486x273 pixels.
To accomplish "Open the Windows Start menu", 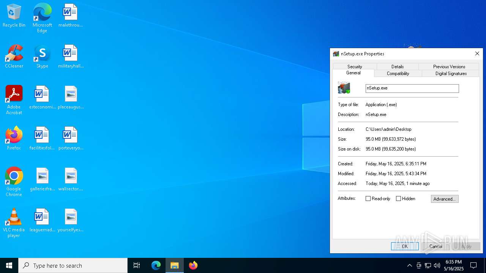I will [x=9, y=265].
